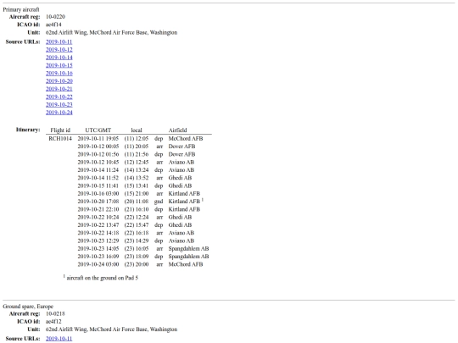Click the ICAO id value ae4f12
The height and width of the screenshot is (343, 458).
point(53,322)
